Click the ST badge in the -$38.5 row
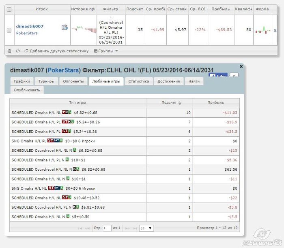Screen dimensions: 284x248 tap(66, 131)
